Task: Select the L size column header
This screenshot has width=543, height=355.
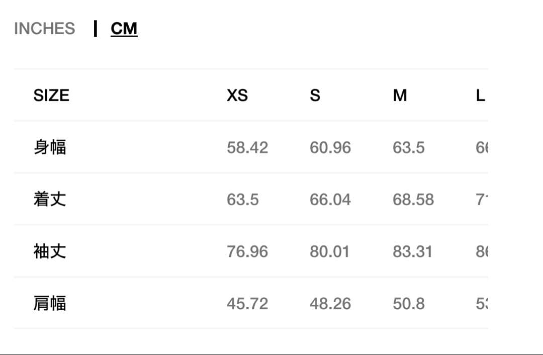Action: [x=481, y=95]
